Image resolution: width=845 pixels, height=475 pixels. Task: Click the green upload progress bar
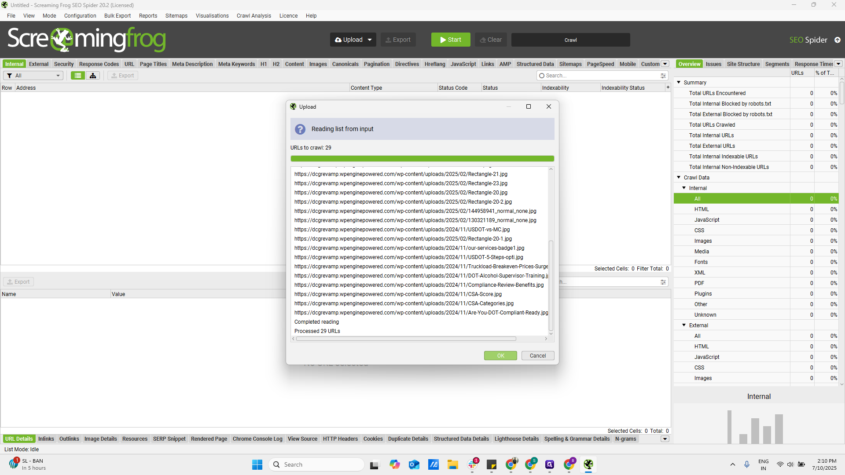click(x=422, y=159)
